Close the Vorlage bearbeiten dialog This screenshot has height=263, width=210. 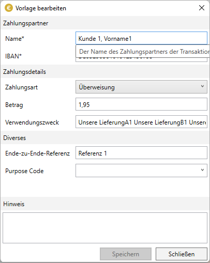(x=202, y=8)
